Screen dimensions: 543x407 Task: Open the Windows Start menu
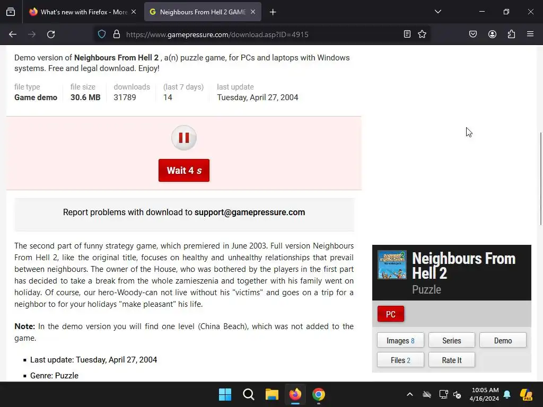[x=225, y=394]
